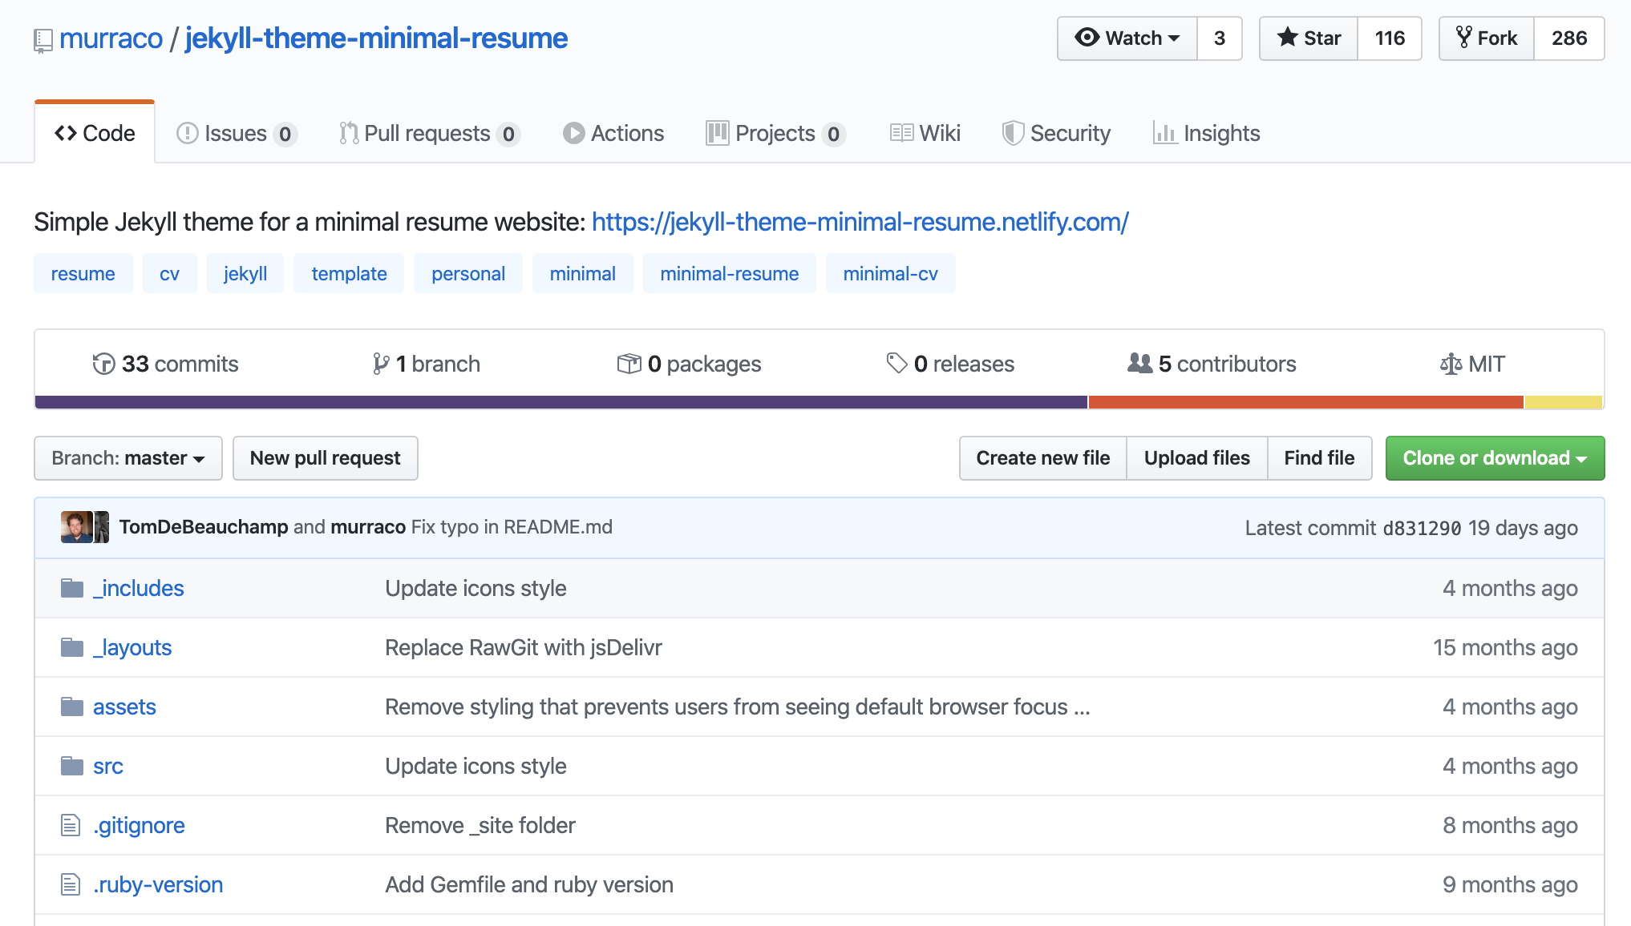
Task: Click TomDeBeauchamp's avatar thumbnail
Action: click(76, 527)
